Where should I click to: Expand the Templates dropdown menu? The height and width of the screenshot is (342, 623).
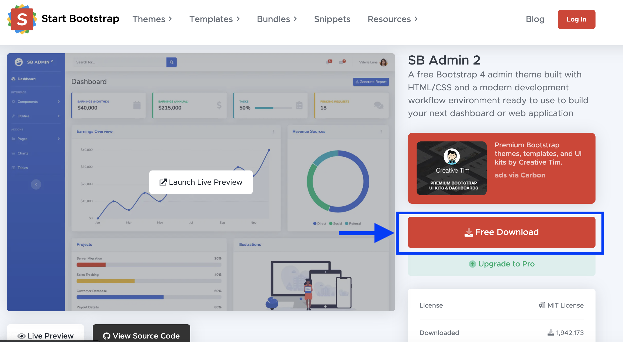click(214, 19)
